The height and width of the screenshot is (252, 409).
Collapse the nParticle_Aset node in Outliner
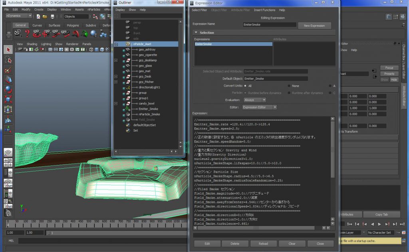click(116, 44)
